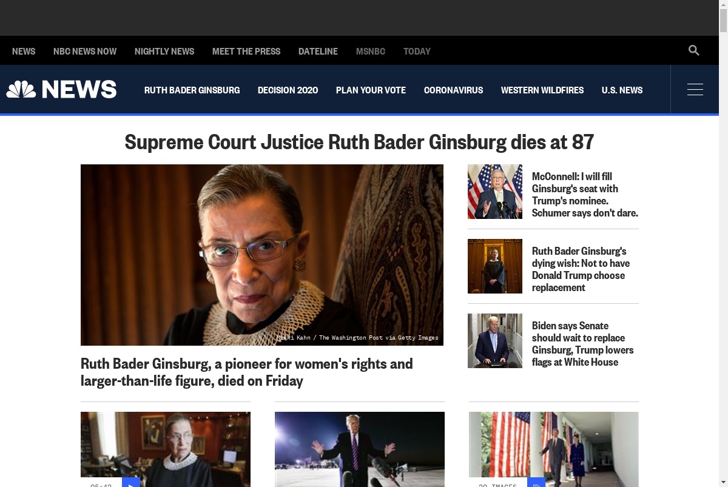Click the NBC peacock News logo
Screen dimensions: 728x487
[x=61, y=90]
